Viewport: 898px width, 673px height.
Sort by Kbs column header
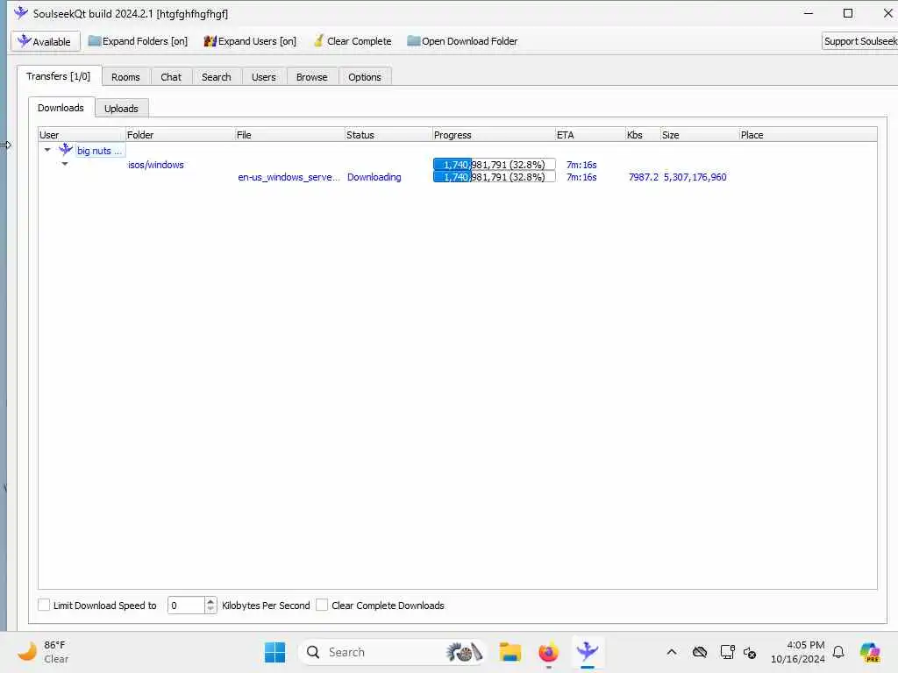point(643,134)
